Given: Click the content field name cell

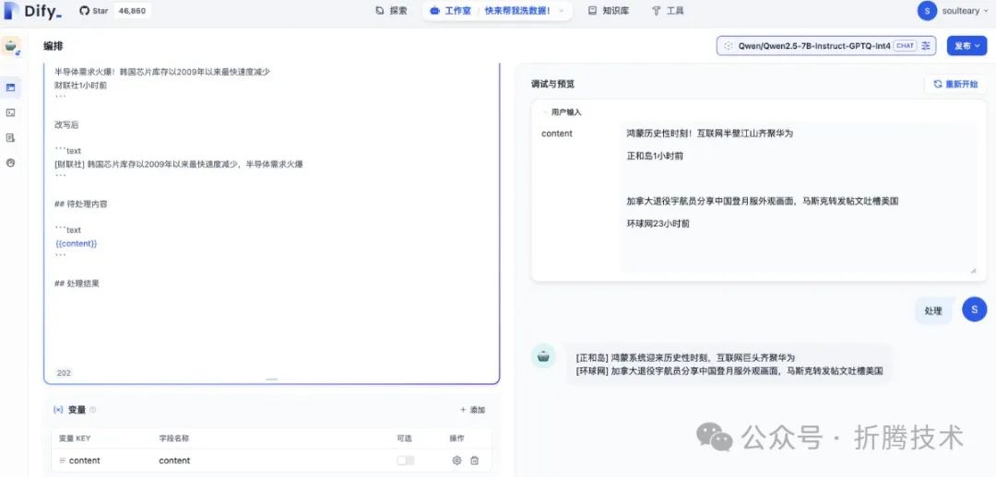Looking at the screenshot, I should (x=174, y=460).
